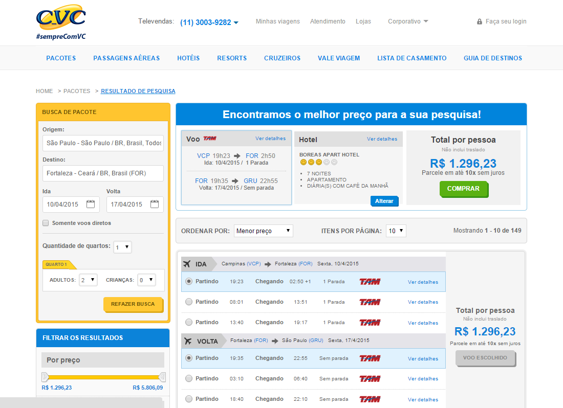Click hotel smiley rating icons for Boreas Apart
The height and width of the screenshot is (408, 563).
[x=318, y=162]
